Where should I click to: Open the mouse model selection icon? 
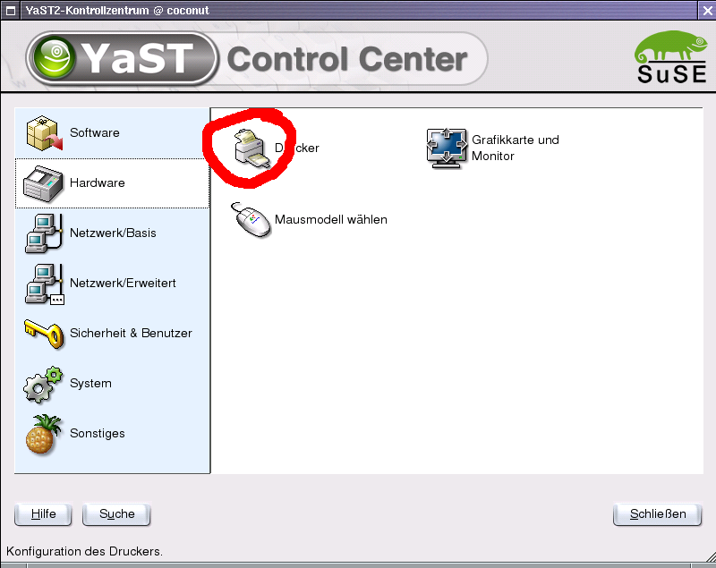point(251,220)
